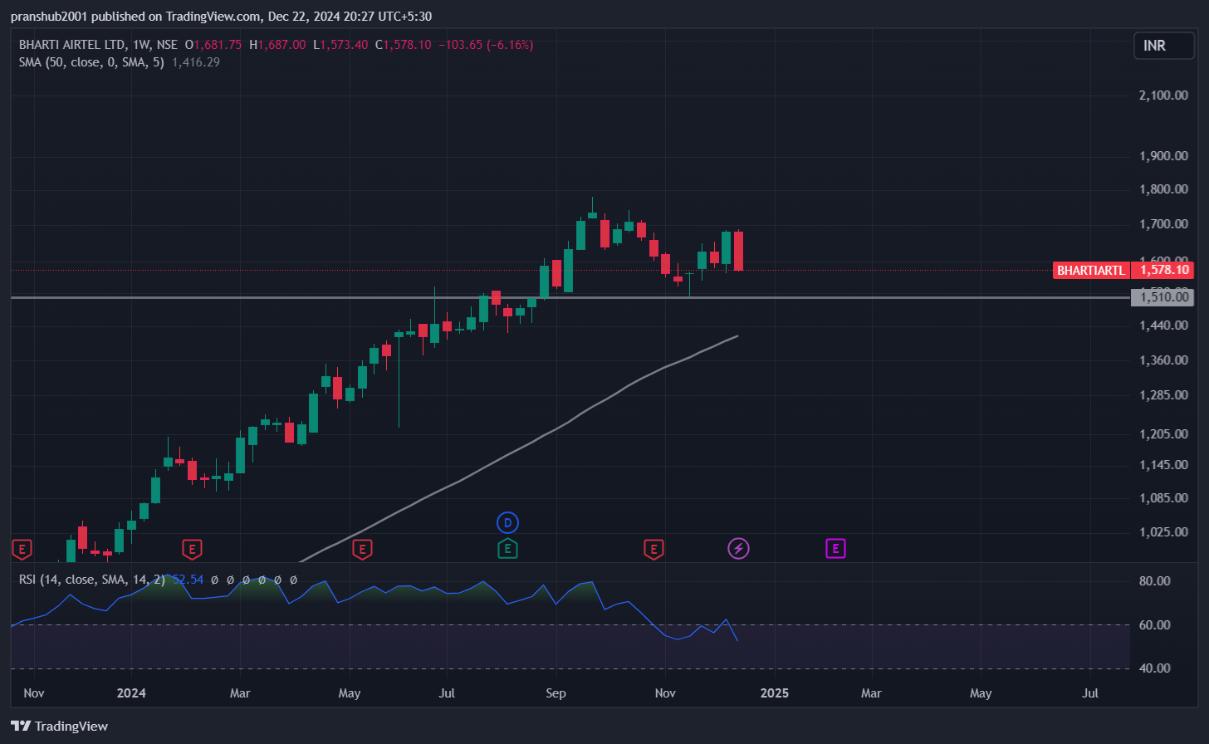Click the 1,360.00 price axis label
The image size is (1209, 744).
[x=1163, y=360]
